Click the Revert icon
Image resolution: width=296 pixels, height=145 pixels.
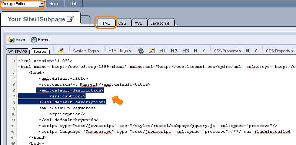34,40
